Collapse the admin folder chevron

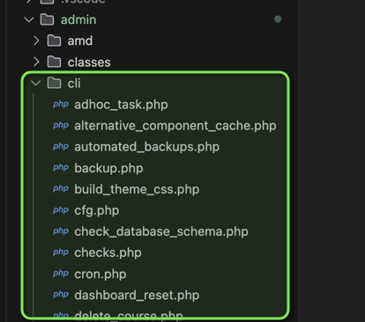point(29,20)
